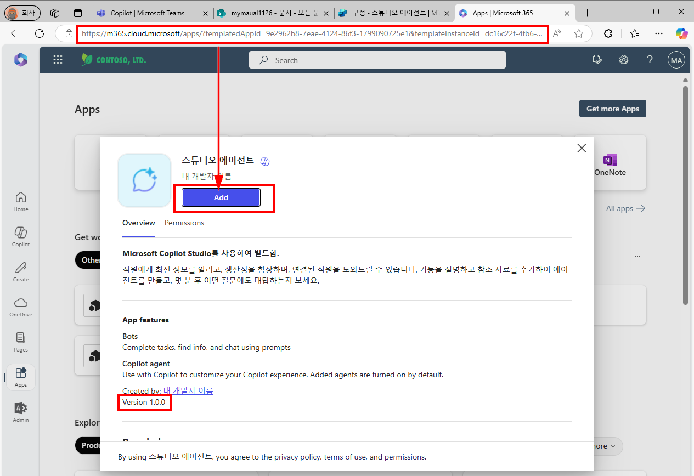This screenshot has width=694, height=476.
Task: Click the Microsoft 365 Search box
Action: click(x=377, y=60)
